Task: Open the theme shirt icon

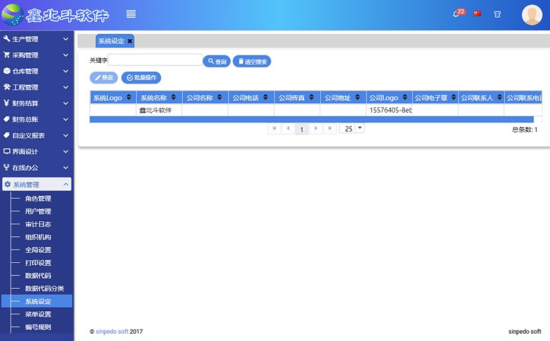Action: 497,14
